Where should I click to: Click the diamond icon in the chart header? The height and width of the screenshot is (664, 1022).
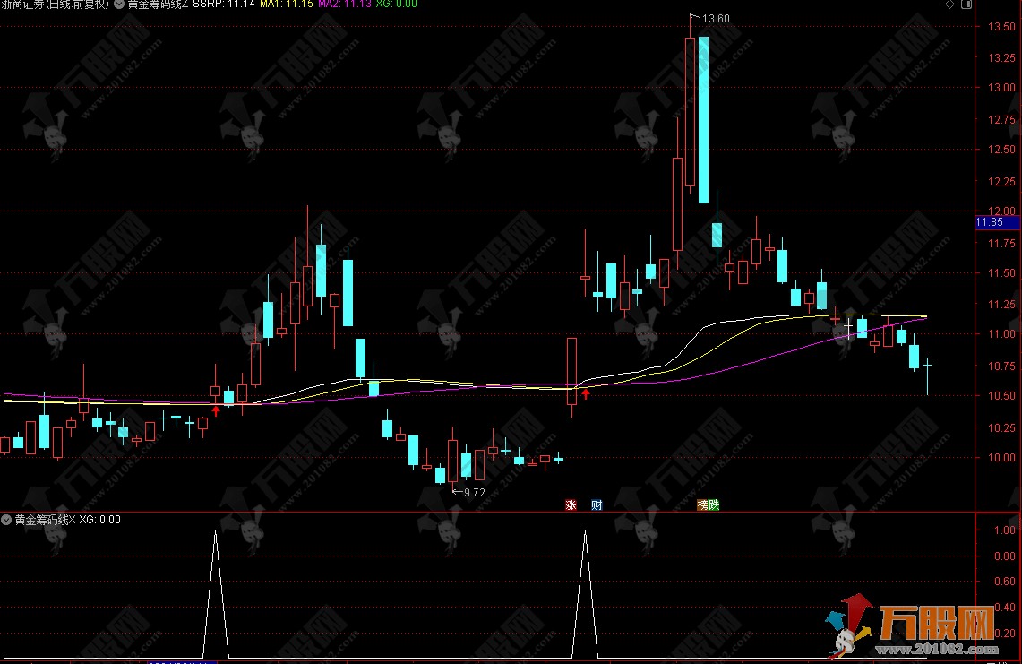(x=949, y=4)
